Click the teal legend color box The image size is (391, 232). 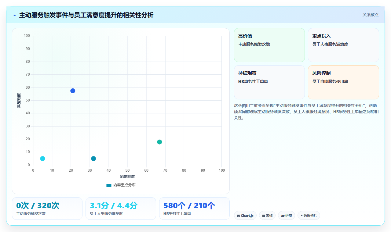(x=109, y=185)
